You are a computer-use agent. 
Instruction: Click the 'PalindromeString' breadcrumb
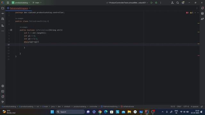tap(109, 106)
